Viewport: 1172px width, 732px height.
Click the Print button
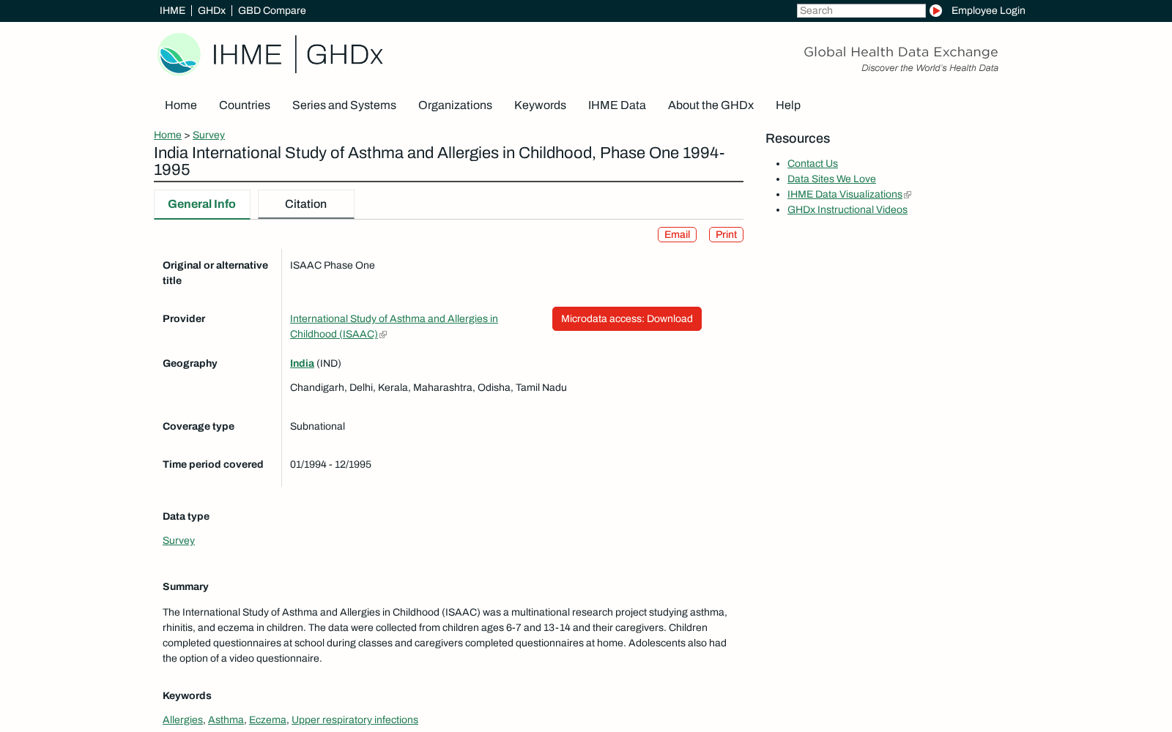(x=726, y=234)
